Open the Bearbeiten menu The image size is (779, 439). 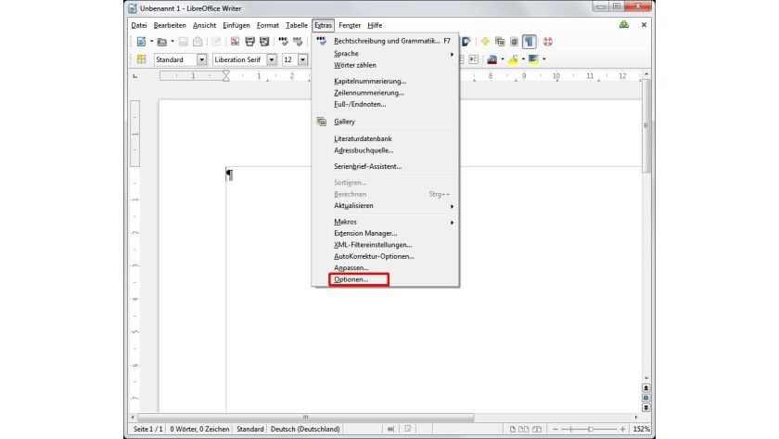[170, 25]
